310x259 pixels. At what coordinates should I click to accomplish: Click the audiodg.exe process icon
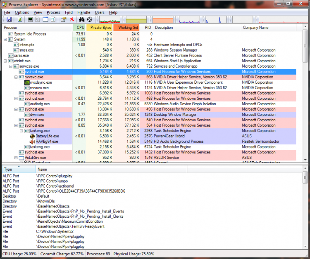[x=27, y=104]
